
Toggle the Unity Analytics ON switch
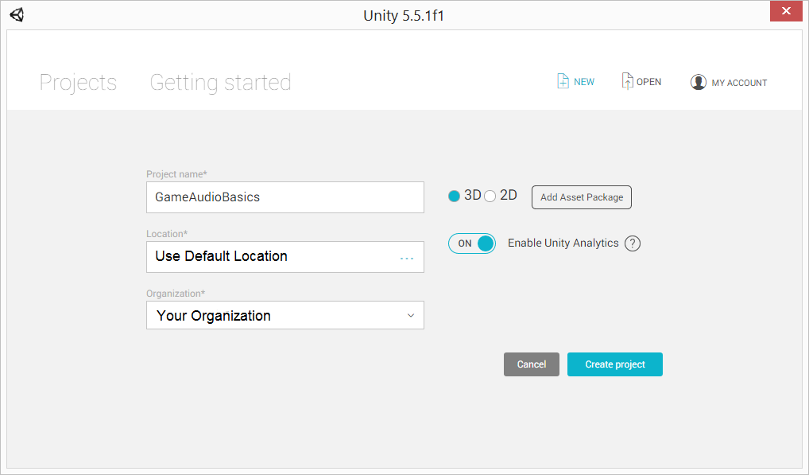[x=471, y=243]
